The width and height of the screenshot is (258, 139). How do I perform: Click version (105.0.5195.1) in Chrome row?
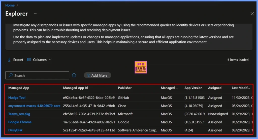tap(195, 122)
